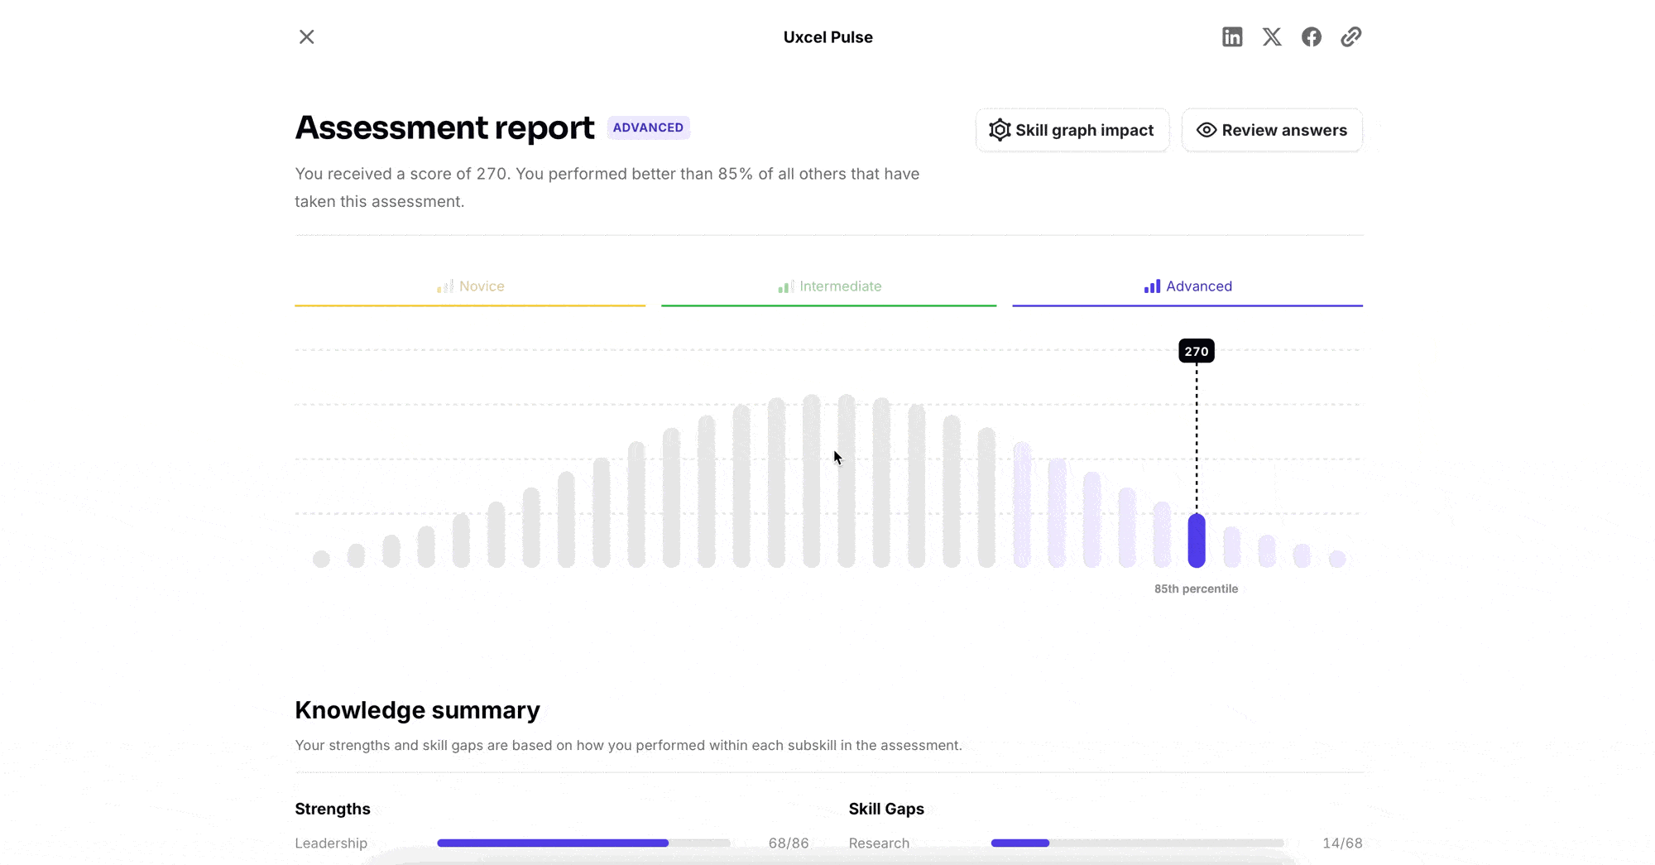Click the 270 score marker

coord(1196,351)
